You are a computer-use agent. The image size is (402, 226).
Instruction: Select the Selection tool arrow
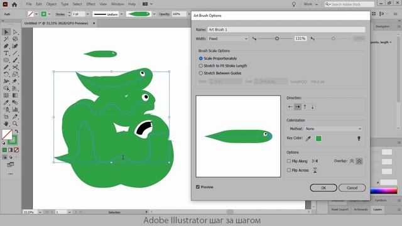pyautogui.click(x=6, y=32)
